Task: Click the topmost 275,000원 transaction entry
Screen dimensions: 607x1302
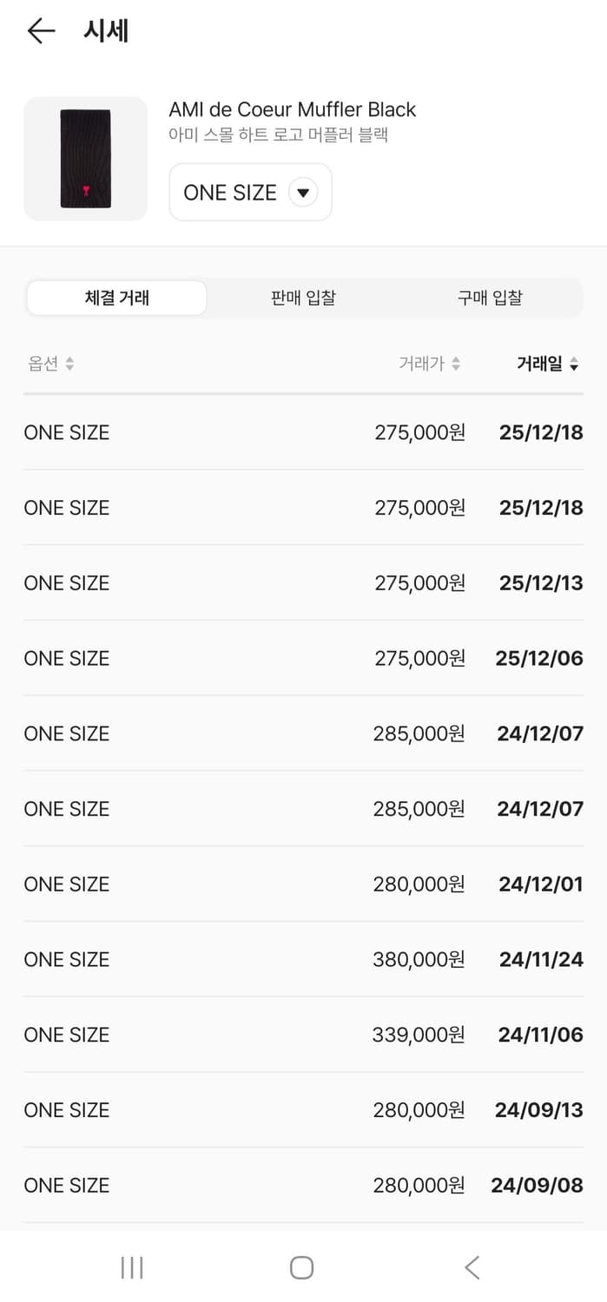Action: tap(303, 431)
